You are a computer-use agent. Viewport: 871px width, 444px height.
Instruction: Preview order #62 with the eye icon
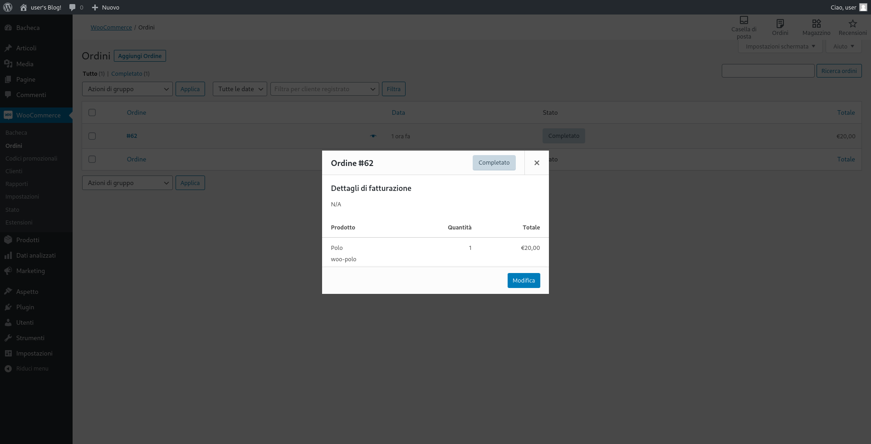pyautogui.click(x=373, y=136)
